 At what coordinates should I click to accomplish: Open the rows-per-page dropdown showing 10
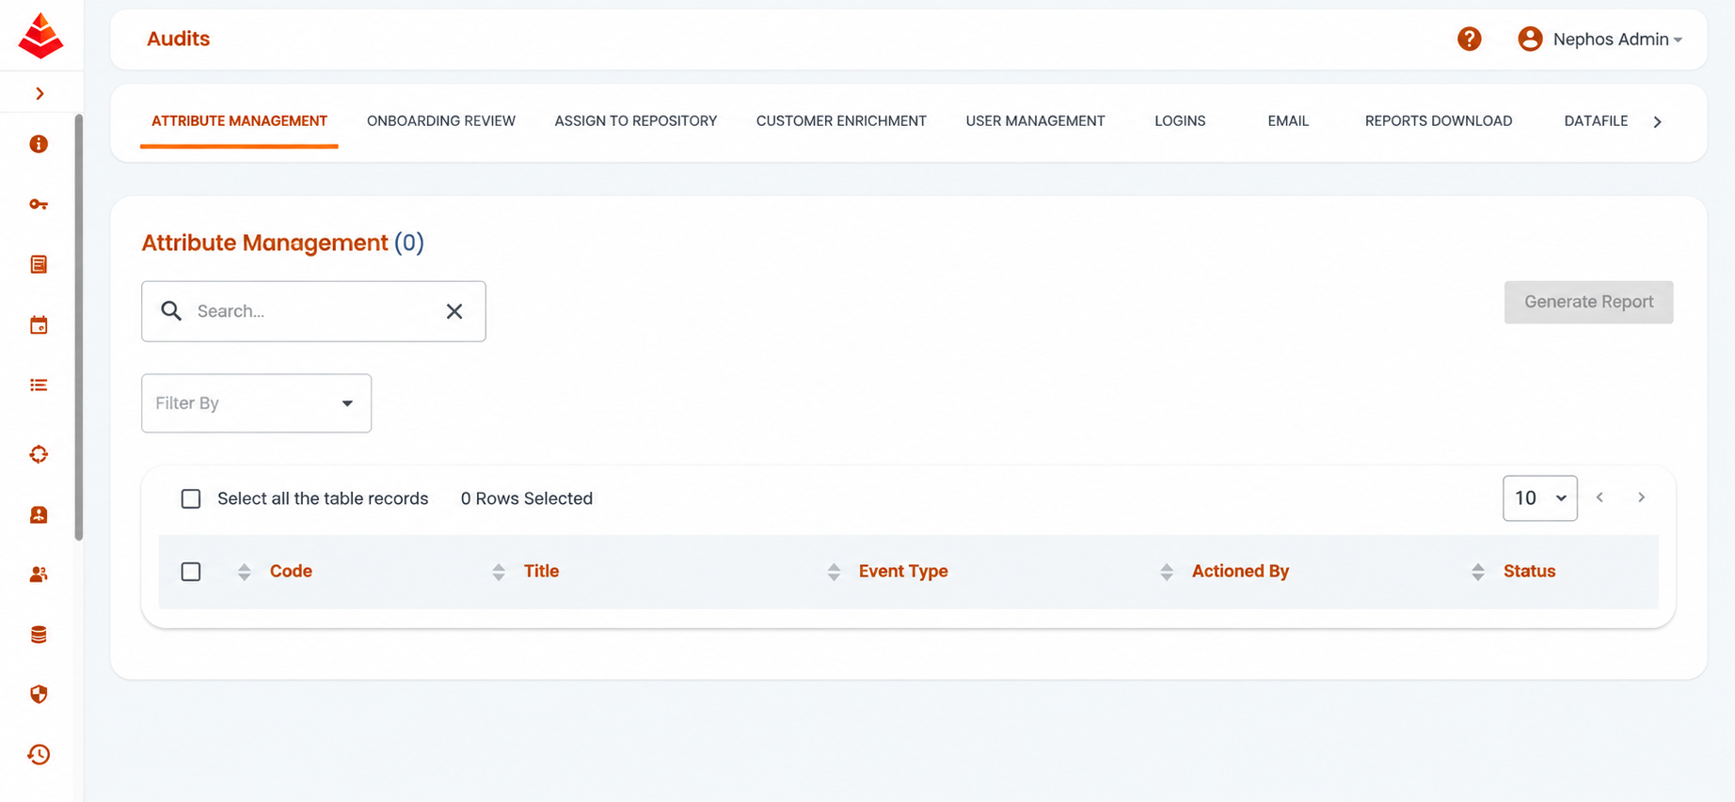point(1539,498)
